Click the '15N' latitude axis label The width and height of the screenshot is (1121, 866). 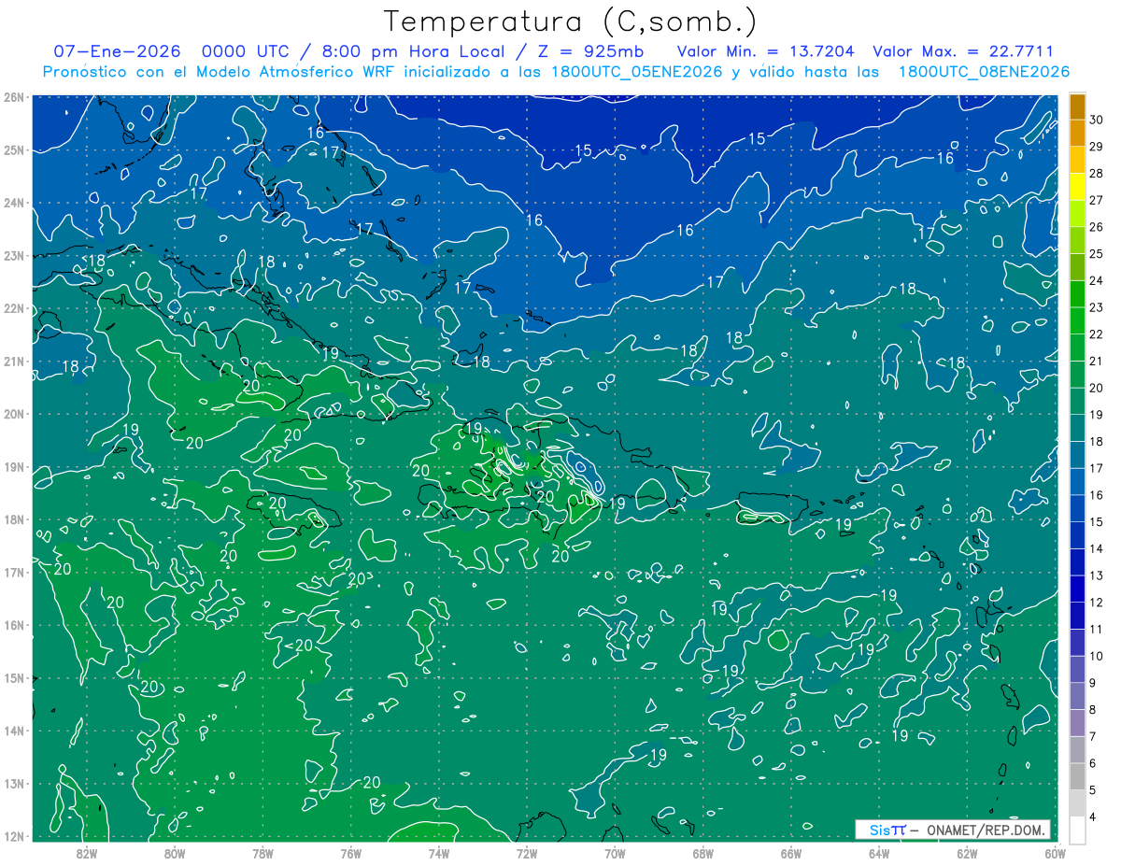13,677
